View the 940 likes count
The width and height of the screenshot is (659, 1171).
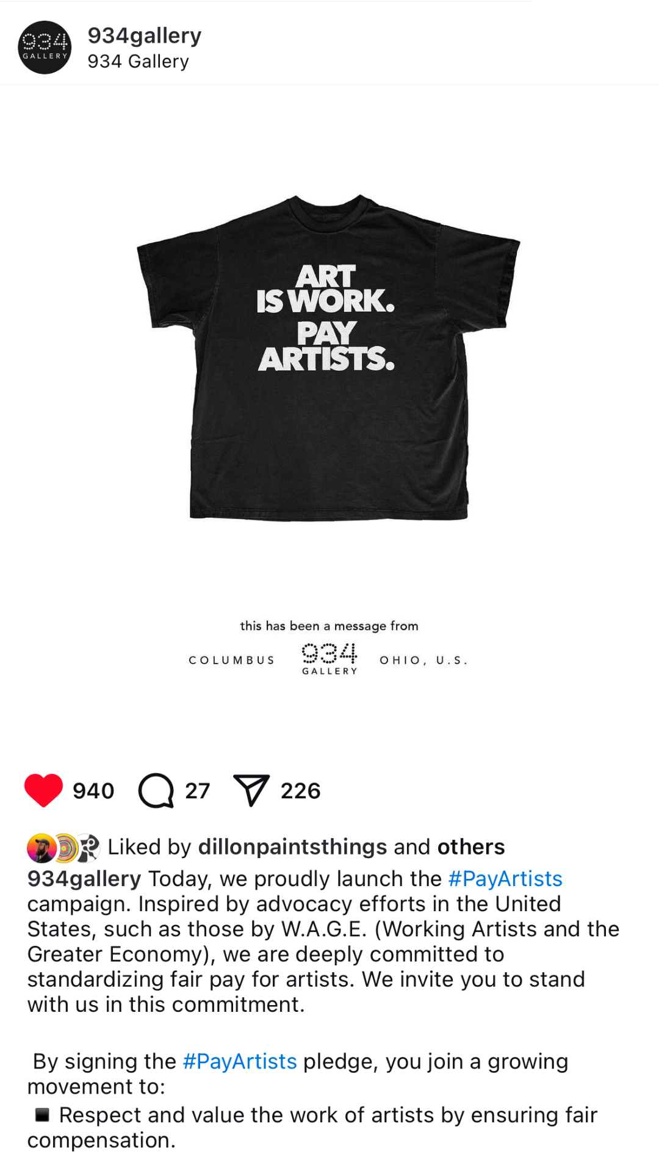click(x=93, y=791)
